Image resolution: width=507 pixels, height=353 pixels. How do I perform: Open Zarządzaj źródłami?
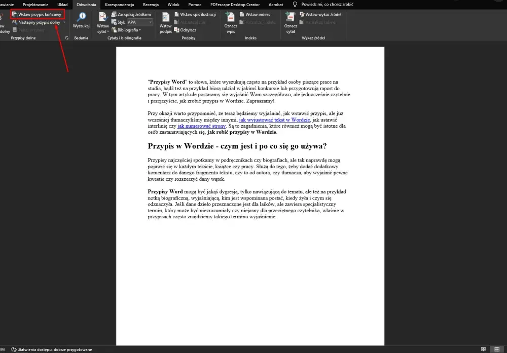[131, 14]
